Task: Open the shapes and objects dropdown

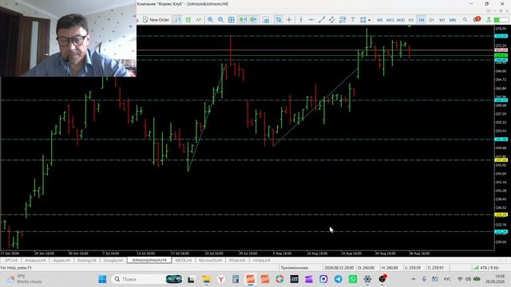Action: pos(365,20)
